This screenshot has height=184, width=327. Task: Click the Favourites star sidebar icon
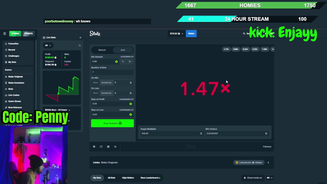coord(6,44)
